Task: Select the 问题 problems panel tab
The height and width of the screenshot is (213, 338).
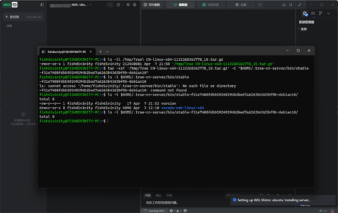Action: 148,195
